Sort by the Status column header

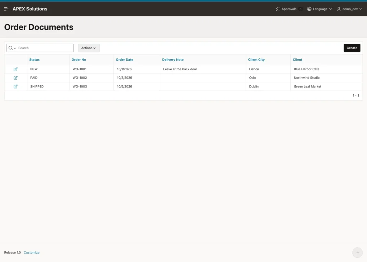click(34, 60)
